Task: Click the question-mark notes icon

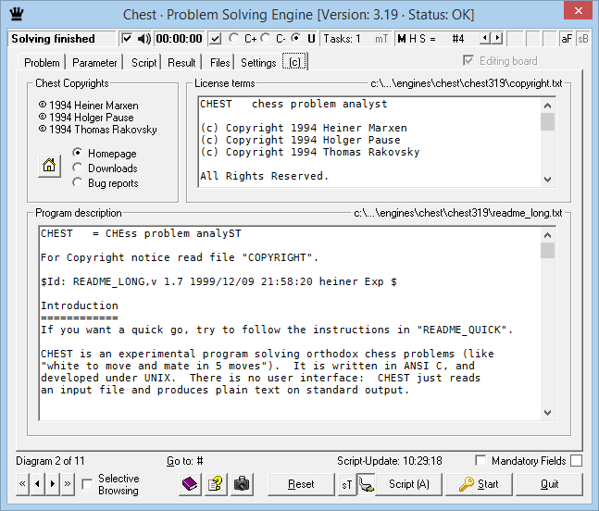Action: click(x=216, y=484)
